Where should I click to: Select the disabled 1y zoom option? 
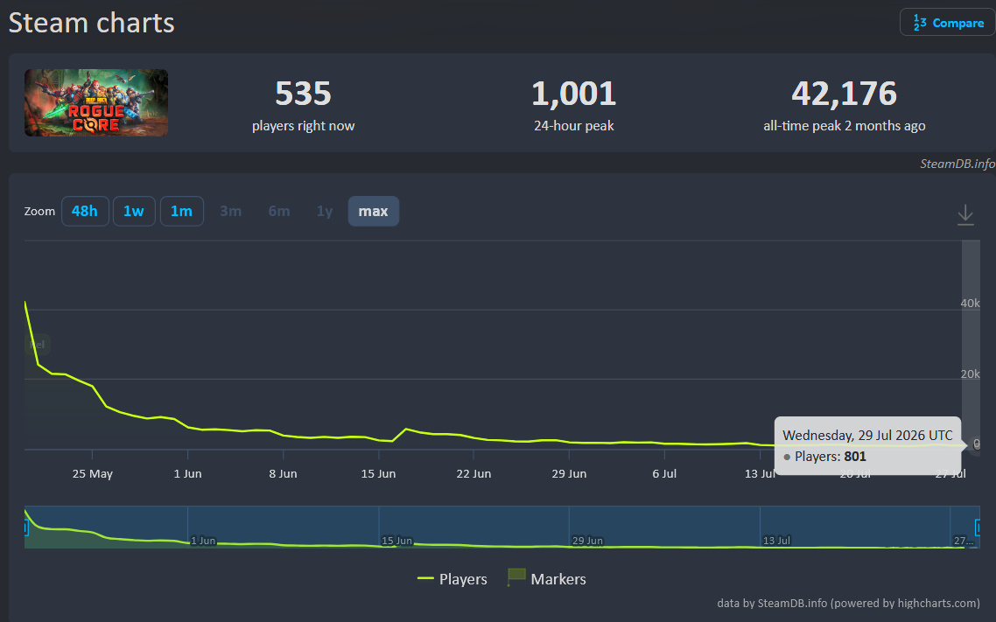325,212
